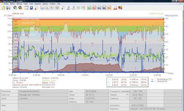The height and width of the screenshot is (111, 184).
Task: Click the 'FC [bpm]' axis label
Action: (x=8, y=15)
